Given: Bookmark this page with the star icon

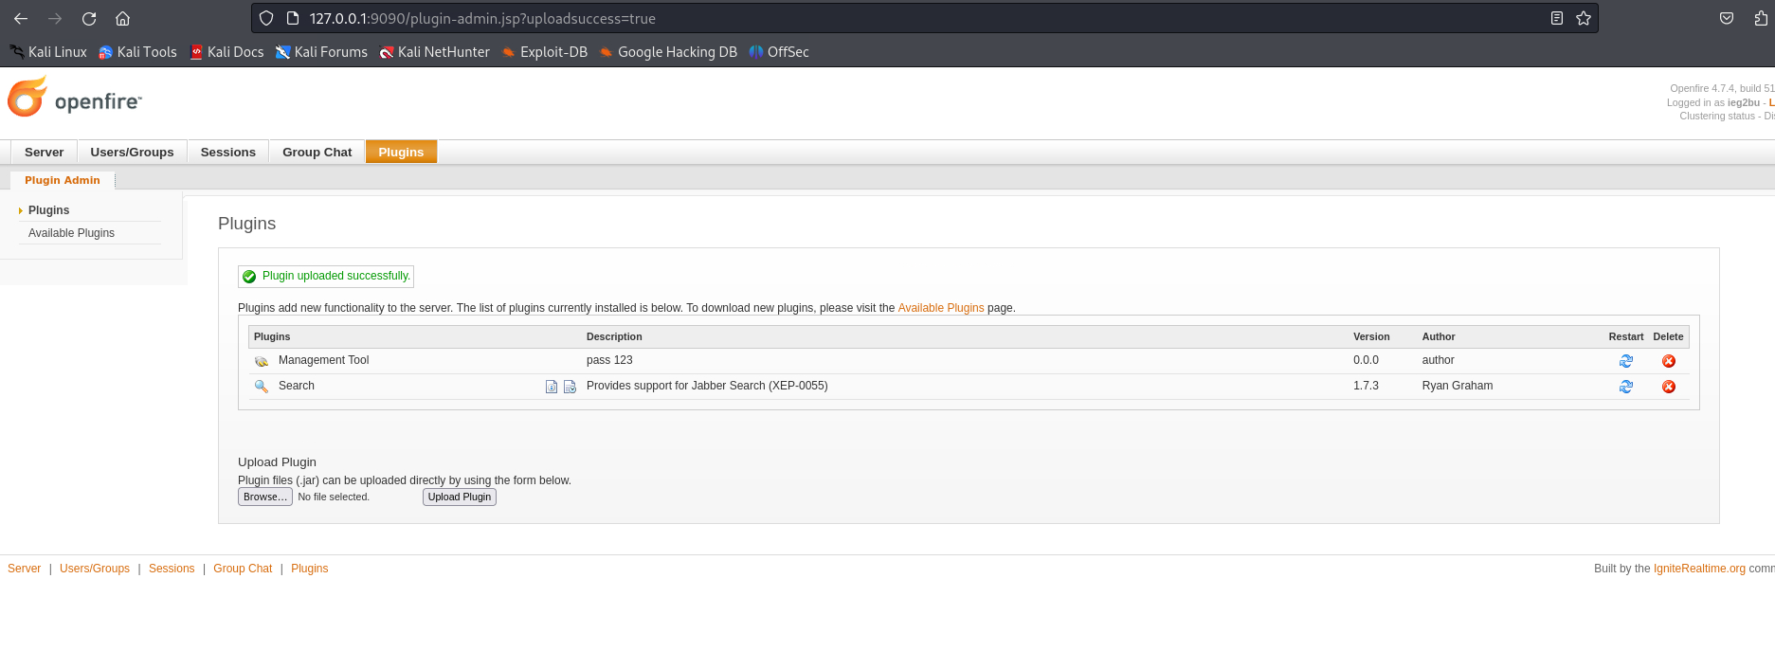Looking at the screenshot, I should pos(1583,18).
